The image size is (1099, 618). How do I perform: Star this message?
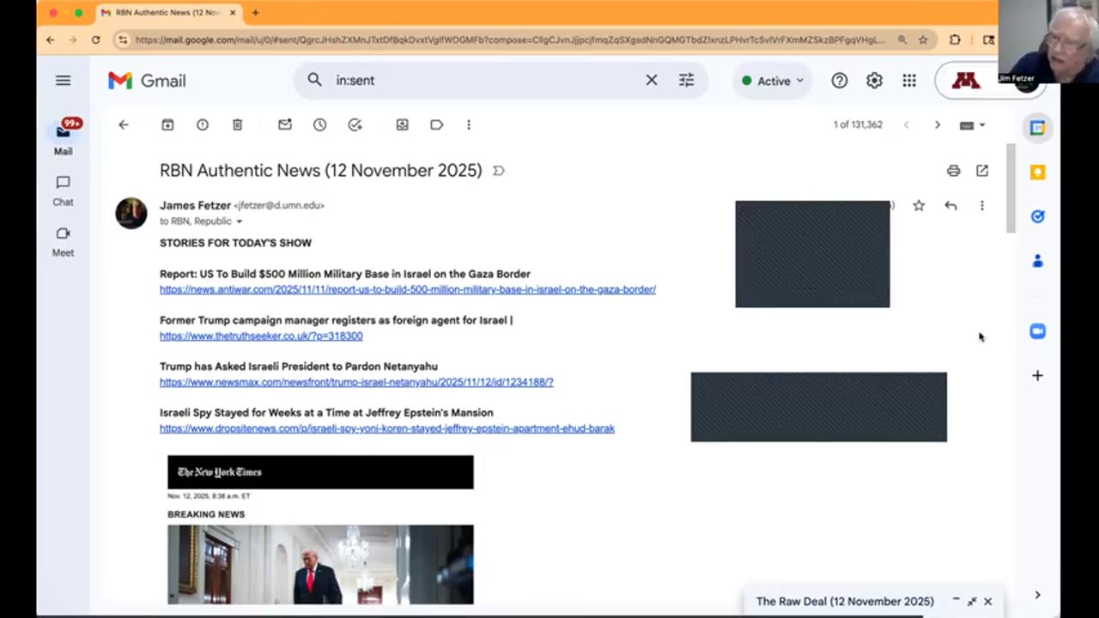point(919,205)
